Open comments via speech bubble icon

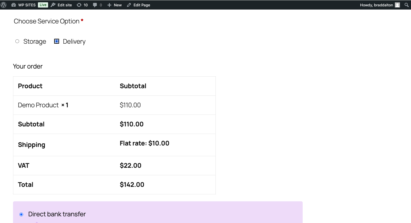pos(95,5)
